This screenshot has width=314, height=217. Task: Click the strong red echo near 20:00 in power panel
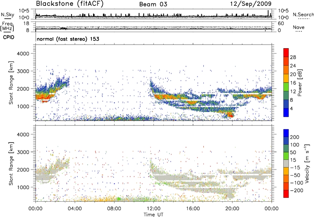click(231, 115)
